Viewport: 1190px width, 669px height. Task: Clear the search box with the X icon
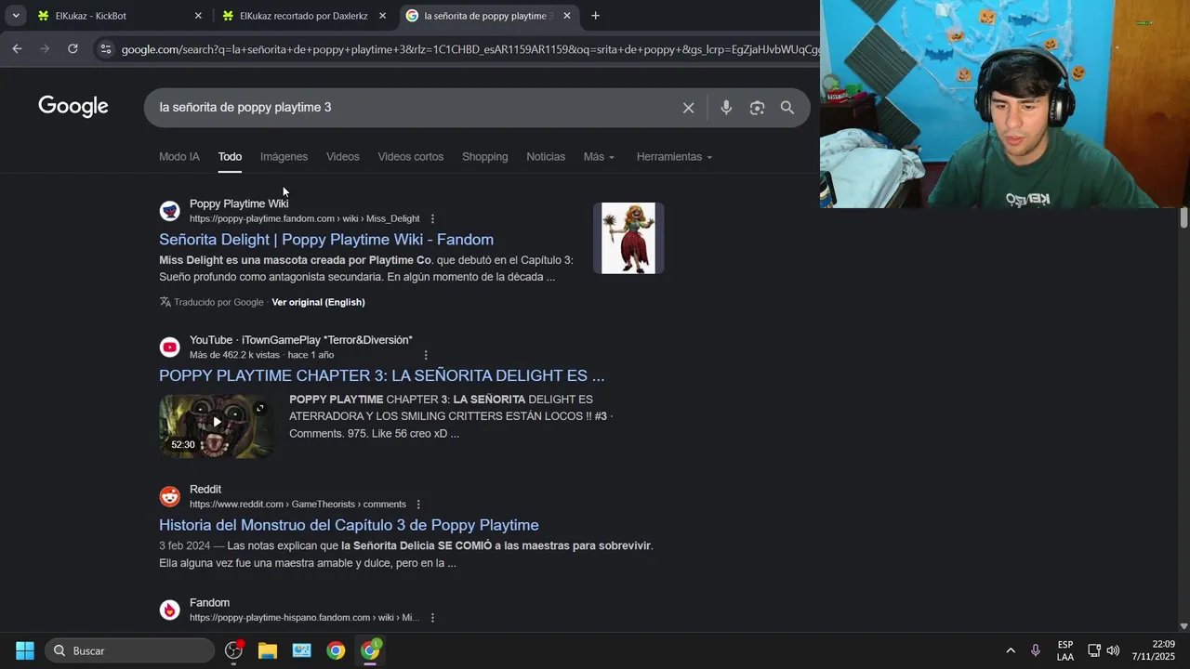point(688,108)
